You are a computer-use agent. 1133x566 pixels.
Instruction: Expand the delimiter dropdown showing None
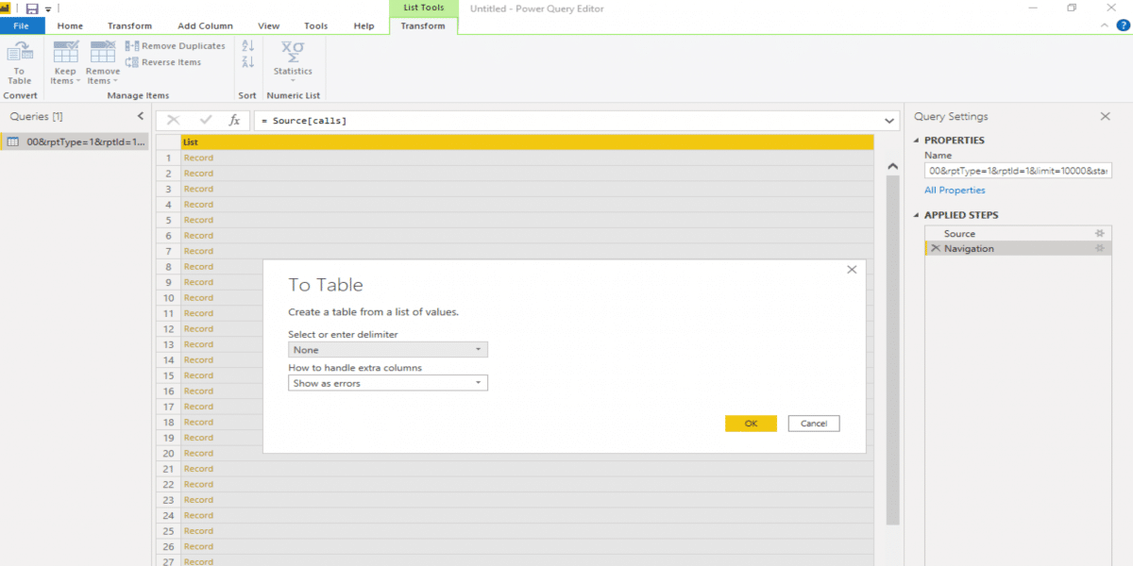click(387, 350)
